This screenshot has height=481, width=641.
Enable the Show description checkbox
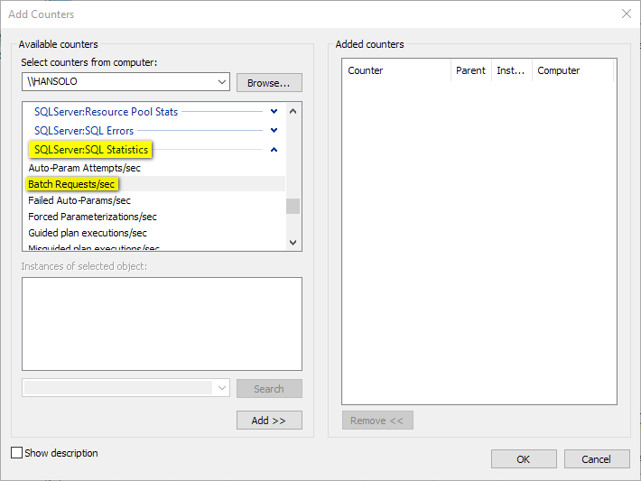pyautogui.click(x=16, y=453)
